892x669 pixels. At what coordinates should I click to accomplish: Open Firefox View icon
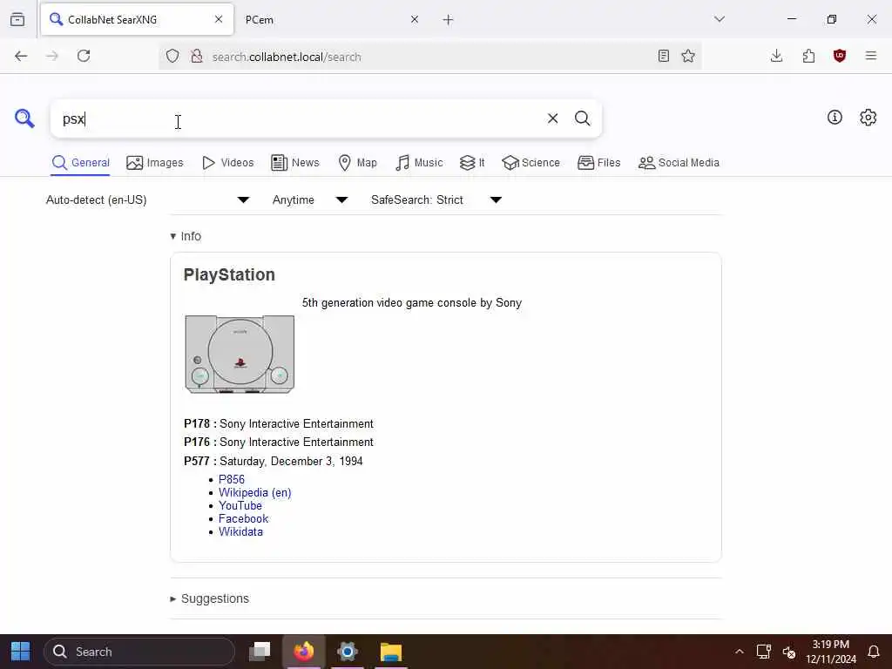click(17, 19)
